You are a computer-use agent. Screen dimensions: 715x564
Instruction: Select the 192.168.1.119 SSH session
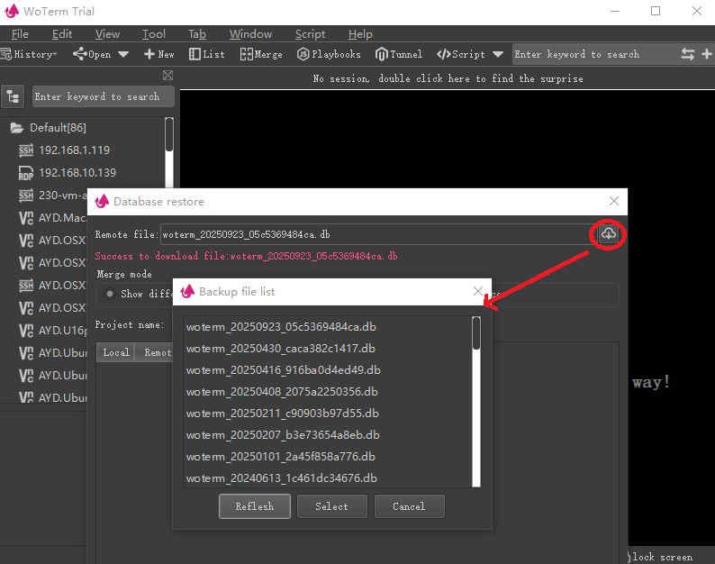pyautogui.click(x=74, y=150)
